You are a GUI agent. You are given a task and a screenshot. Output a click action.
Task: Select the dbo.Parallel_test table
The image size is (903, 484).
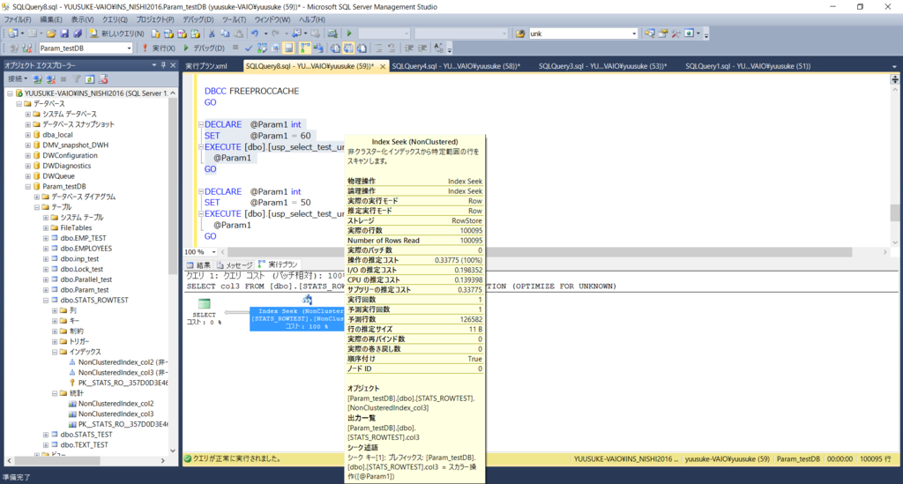point(86,279)
